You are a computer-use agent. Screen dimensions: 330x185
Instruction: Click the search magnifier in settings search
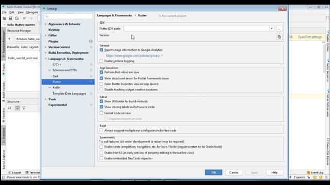(x=47, y=16)
